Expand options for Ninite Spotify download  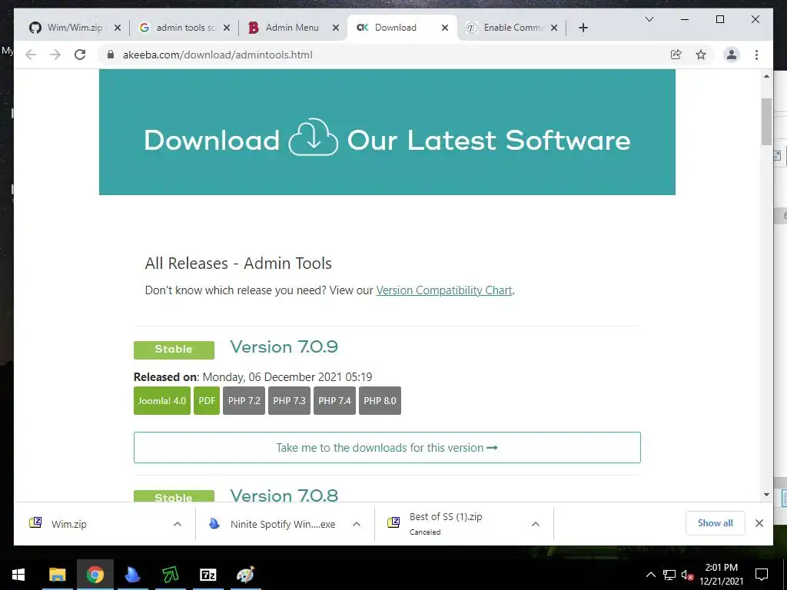coord(357,524)
